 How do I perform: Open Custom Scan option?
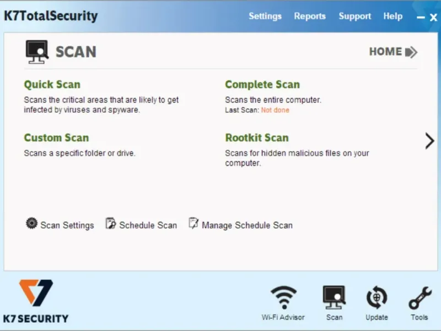click(x=56, y=137)
